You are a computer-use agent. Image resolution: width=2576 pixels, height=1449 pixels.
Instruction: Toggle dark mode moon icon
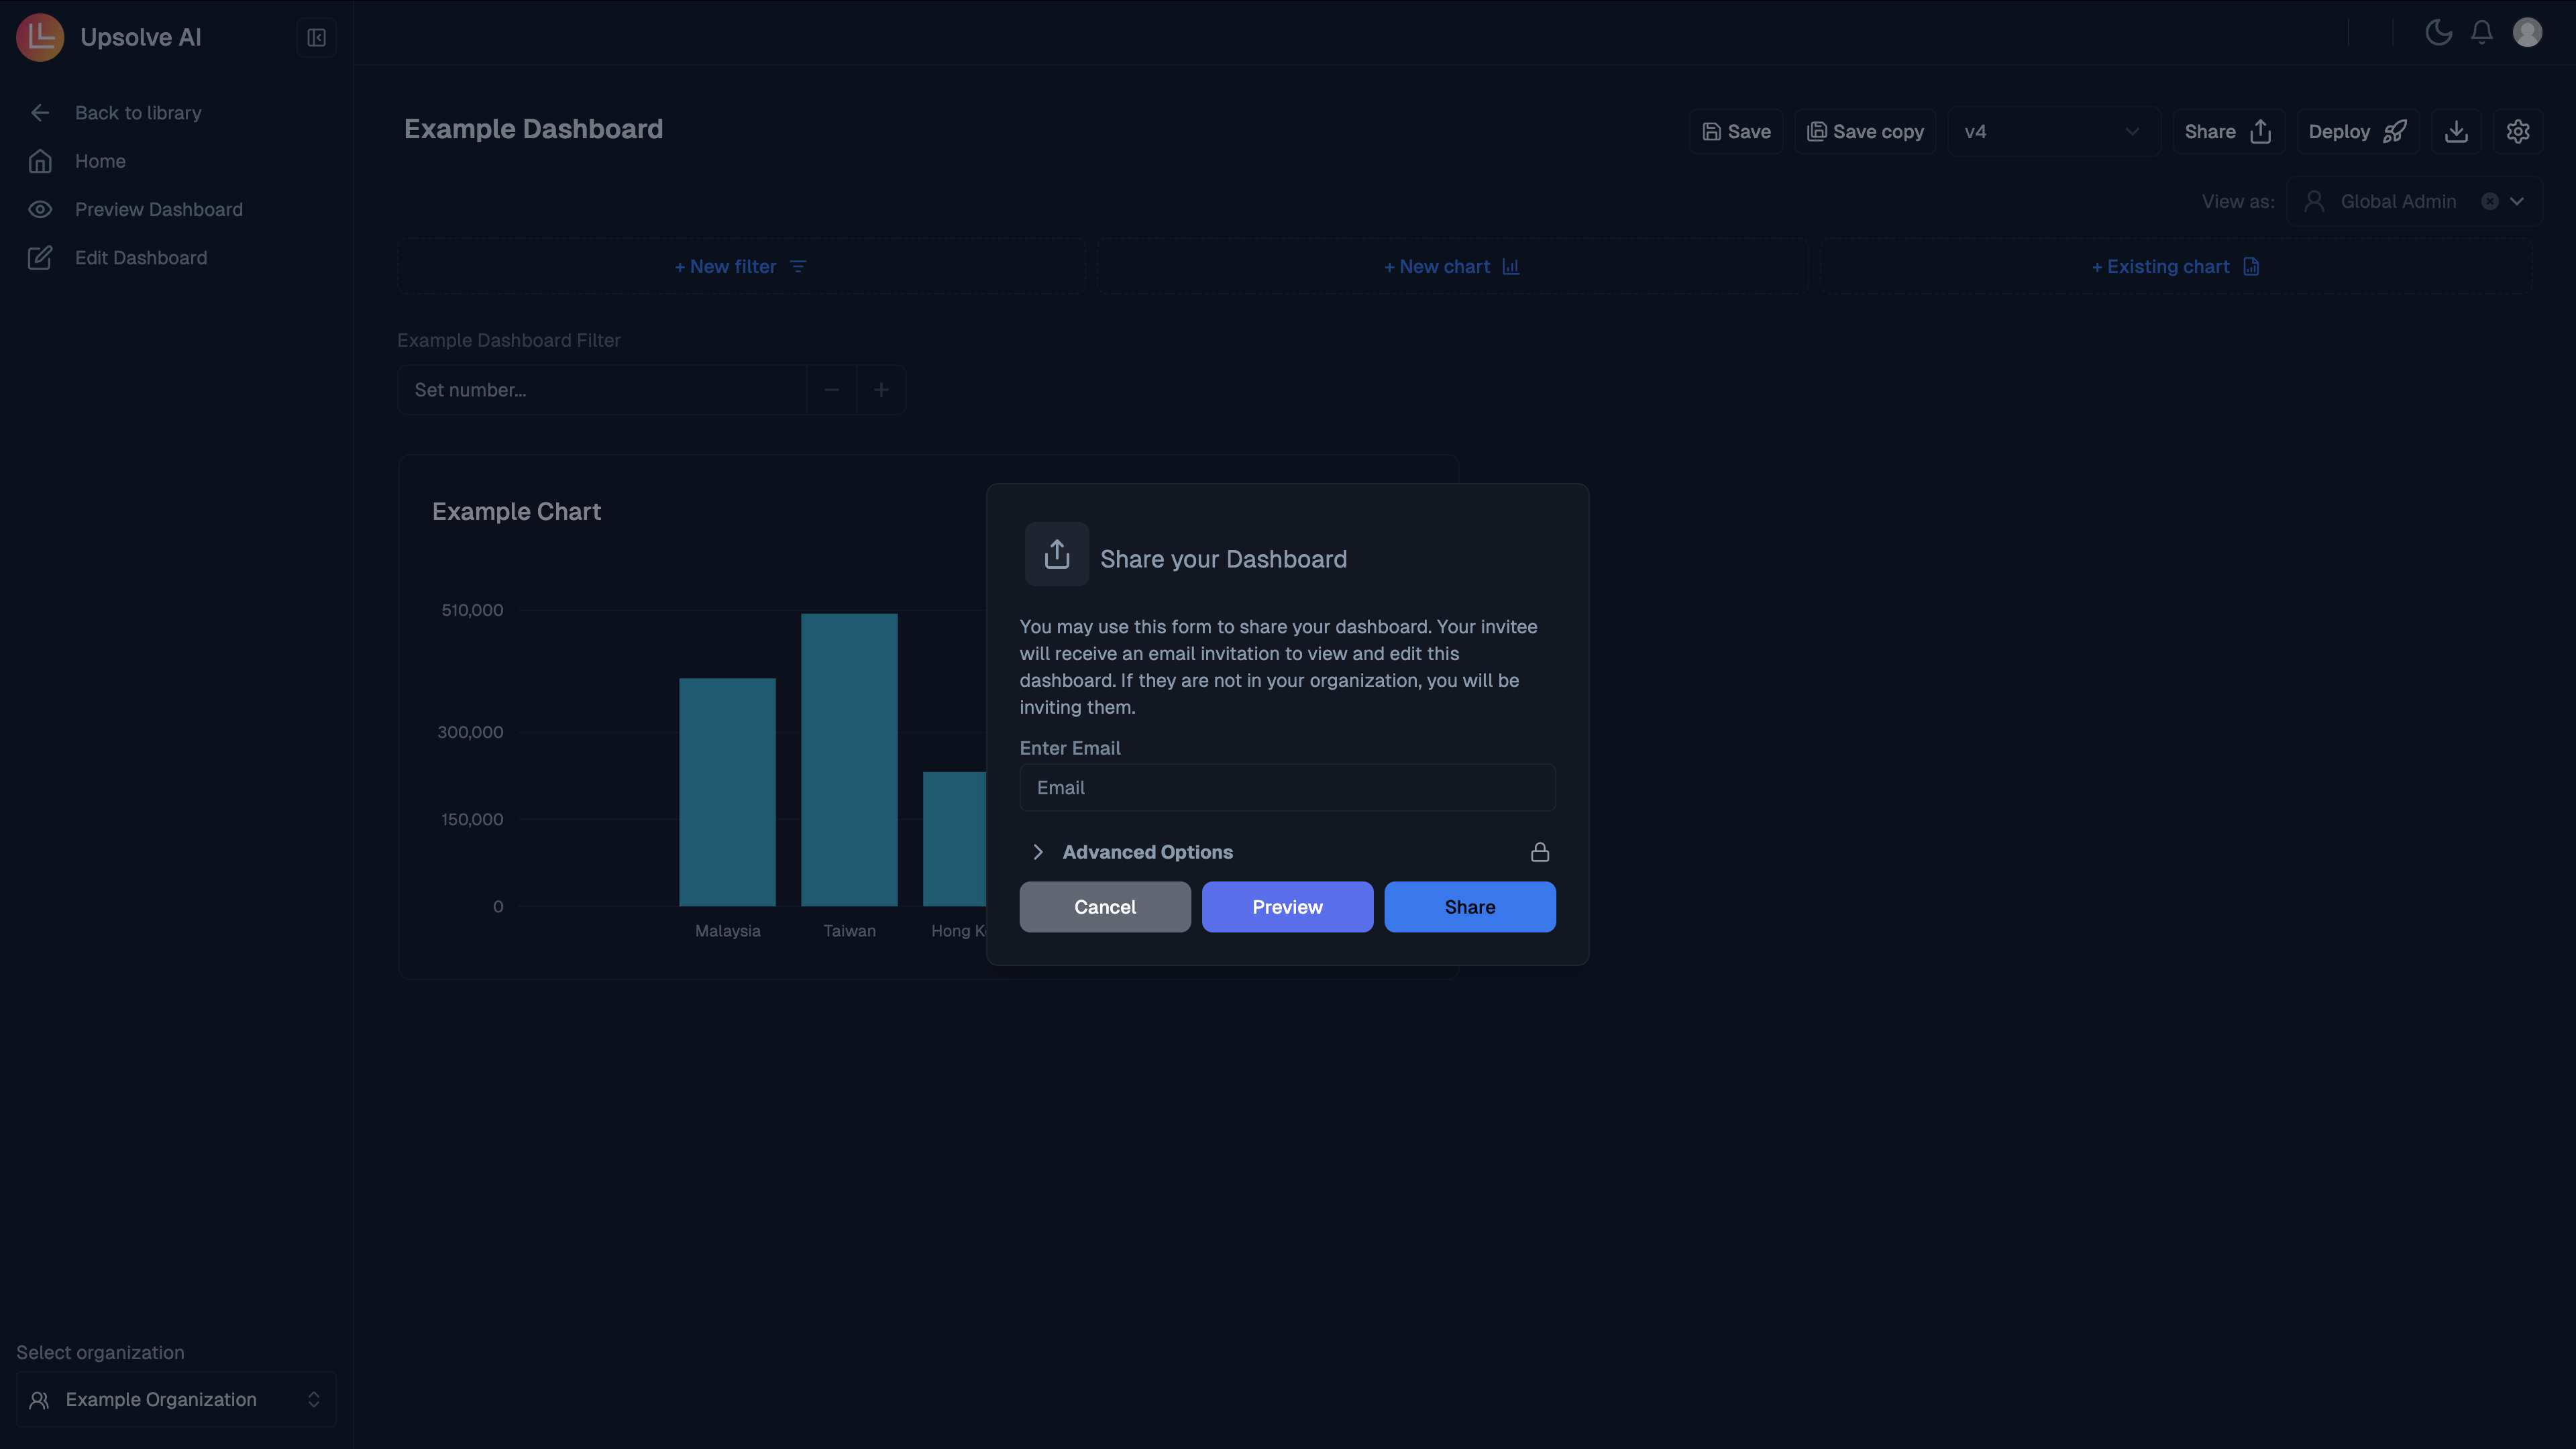[x=2438, y=32]
